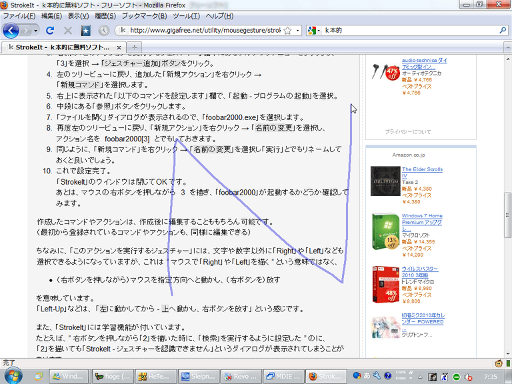
Task: Reload the page with the refresh icon
Action: pyautogui.click(x=50, y=31)
